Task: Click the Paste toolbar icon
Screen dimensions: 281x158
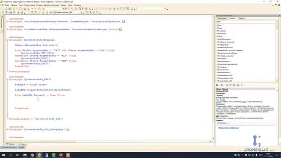Action: (x=21, y=9)
